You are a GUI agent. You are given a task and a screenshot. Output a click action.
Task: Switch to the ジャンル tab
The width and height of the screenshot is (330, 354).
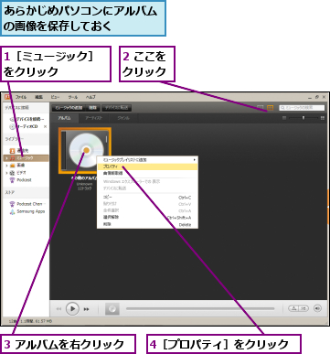click(123, 118)
